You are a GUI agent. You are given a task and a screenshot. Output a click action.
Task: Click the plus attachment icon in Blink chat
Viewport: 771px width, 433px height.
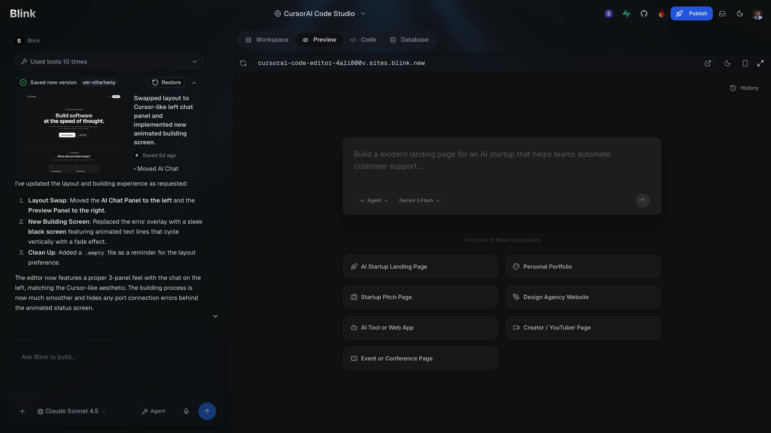[22, 411]
